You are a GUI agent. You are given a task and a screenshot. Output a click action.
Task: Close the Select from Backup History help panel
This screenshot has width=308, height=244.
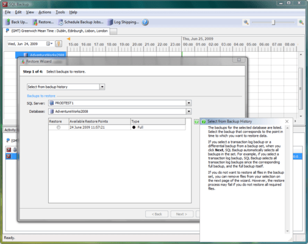click(287, 121)
